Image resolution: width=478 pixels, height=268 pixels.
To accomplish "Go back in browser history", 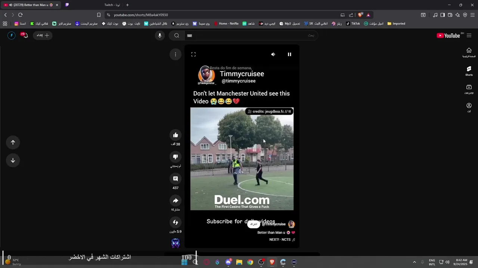I will point(5,15).
